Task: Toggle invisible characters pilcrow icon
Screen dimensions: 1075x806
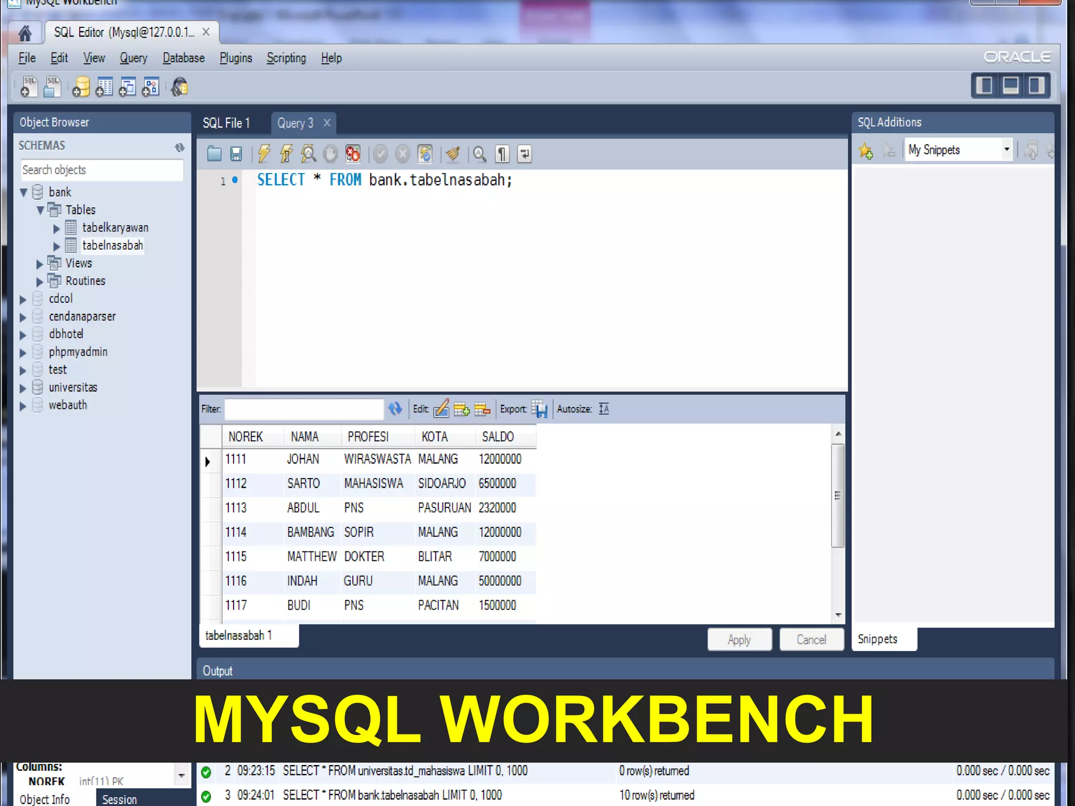Action: pyautogui.click(x=502, y=154)
